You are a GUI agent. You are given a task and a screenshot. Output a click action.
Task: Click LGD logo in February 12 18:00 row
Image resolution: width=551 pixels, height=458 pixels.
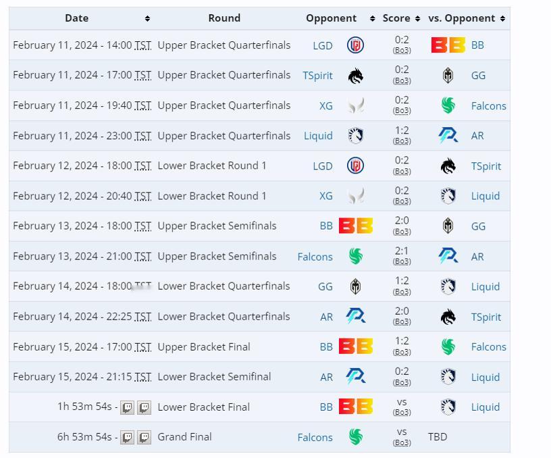355,166
